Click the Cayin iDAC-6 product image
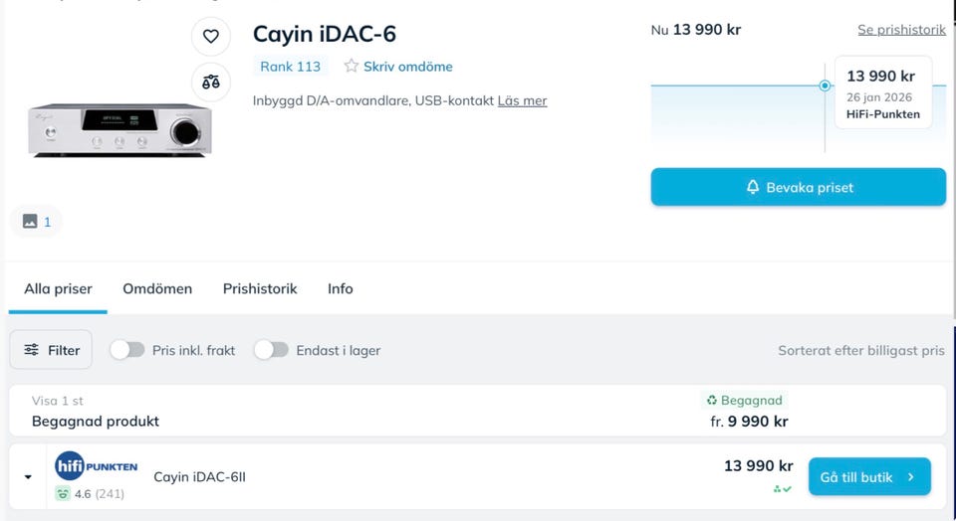The height and width of the screenshot is (521, 956). pyautogui.click(x=119, y=128)
